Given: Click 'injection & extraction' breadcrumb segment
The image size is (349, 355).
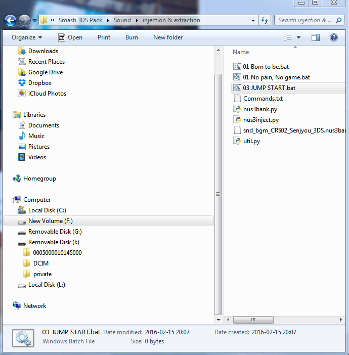Looking at the screenshot, I should click(x=171, y=20).
